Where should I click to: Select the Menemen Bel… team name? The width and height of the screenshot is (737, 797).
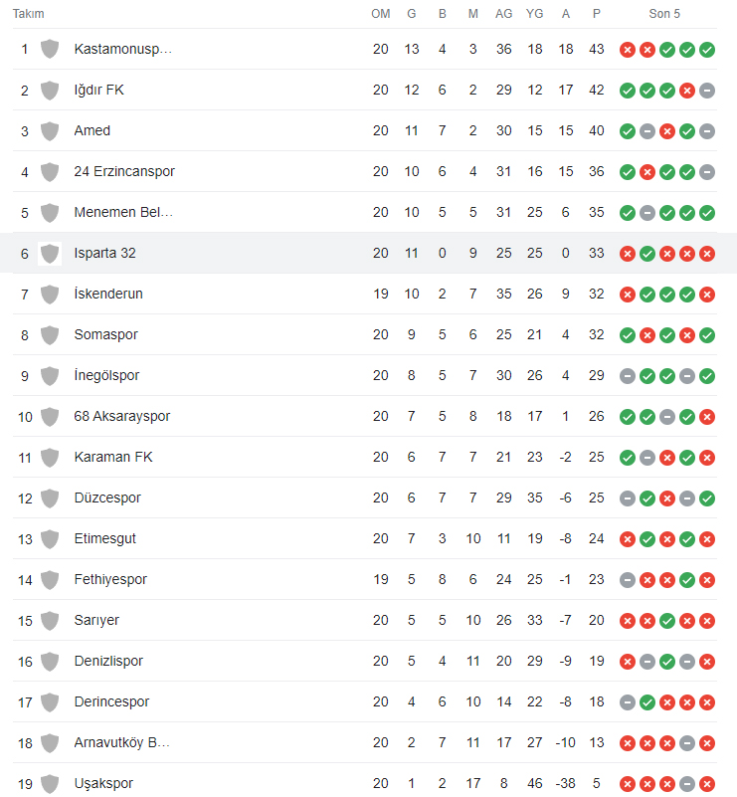pyautogui.click(x=123, y=212)
